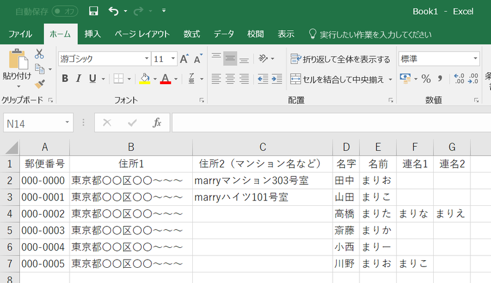This screenshot has height=283, width=491.
Task: Click the Increase Font Size icon
Action: [184, 59]
